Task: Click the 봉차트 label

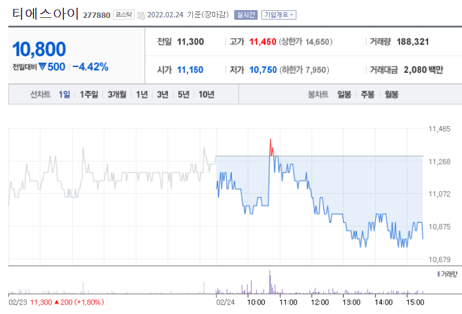Action: tap(318, 94)
